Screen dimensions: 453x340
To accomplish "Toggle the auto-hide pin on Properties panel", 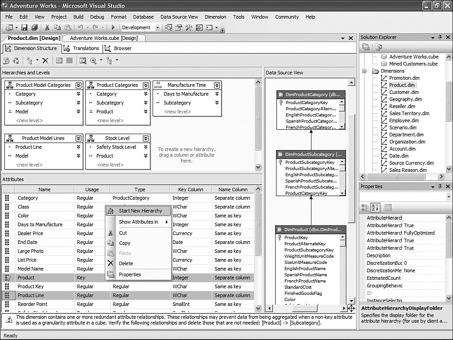I will pyautogui.click(x=440, y=186).
